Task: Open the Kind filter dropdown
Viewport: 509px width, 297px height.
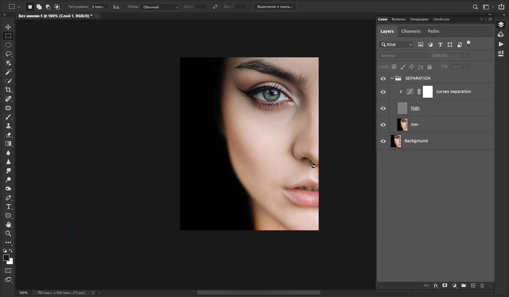Action: (x=396, y=44)
